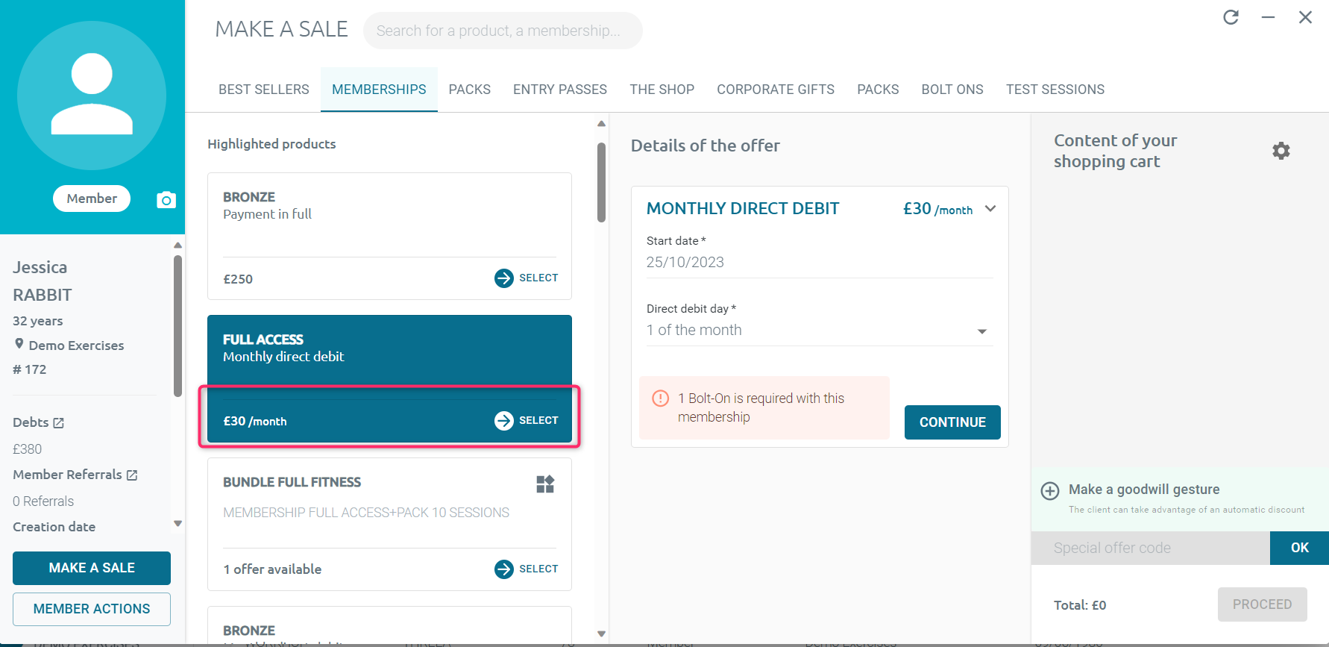Click the member profile avatar picture

point(92,96)
